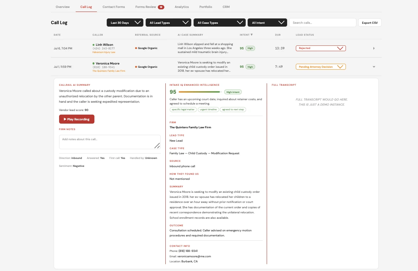Open the Portfolio tab
Image resolution: width=418 pixels, height=271 pixels.
(x=205, y=7)
